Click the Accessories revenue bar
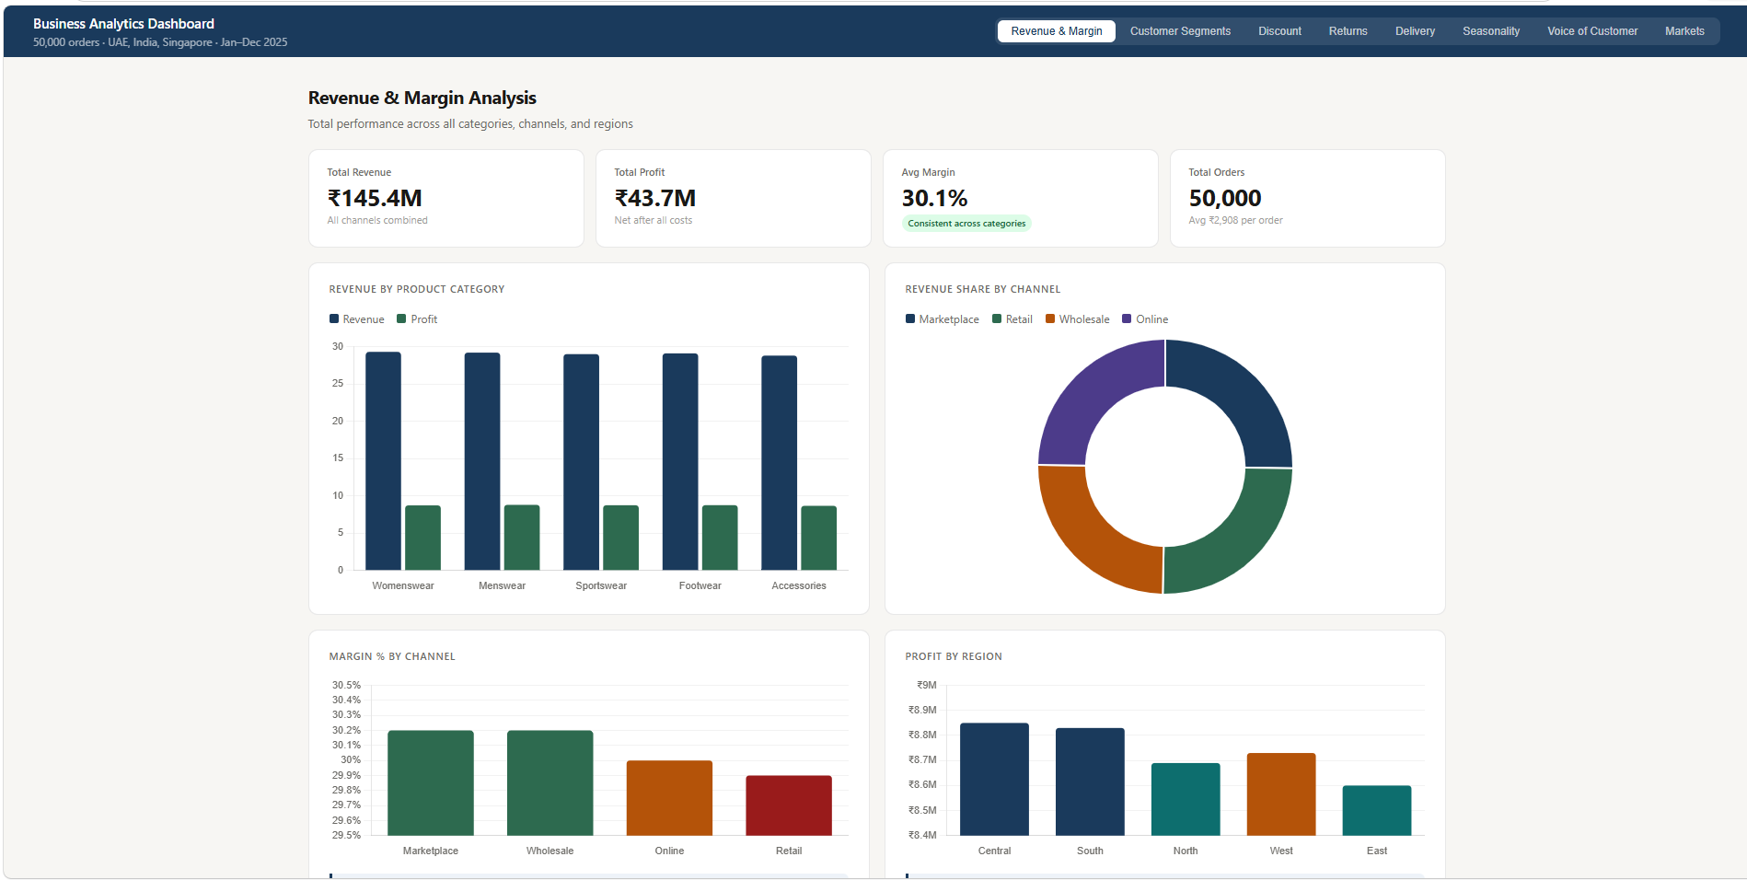This screenshot has height=880, width=1747. pyautogui.click(x=779, y=463)
